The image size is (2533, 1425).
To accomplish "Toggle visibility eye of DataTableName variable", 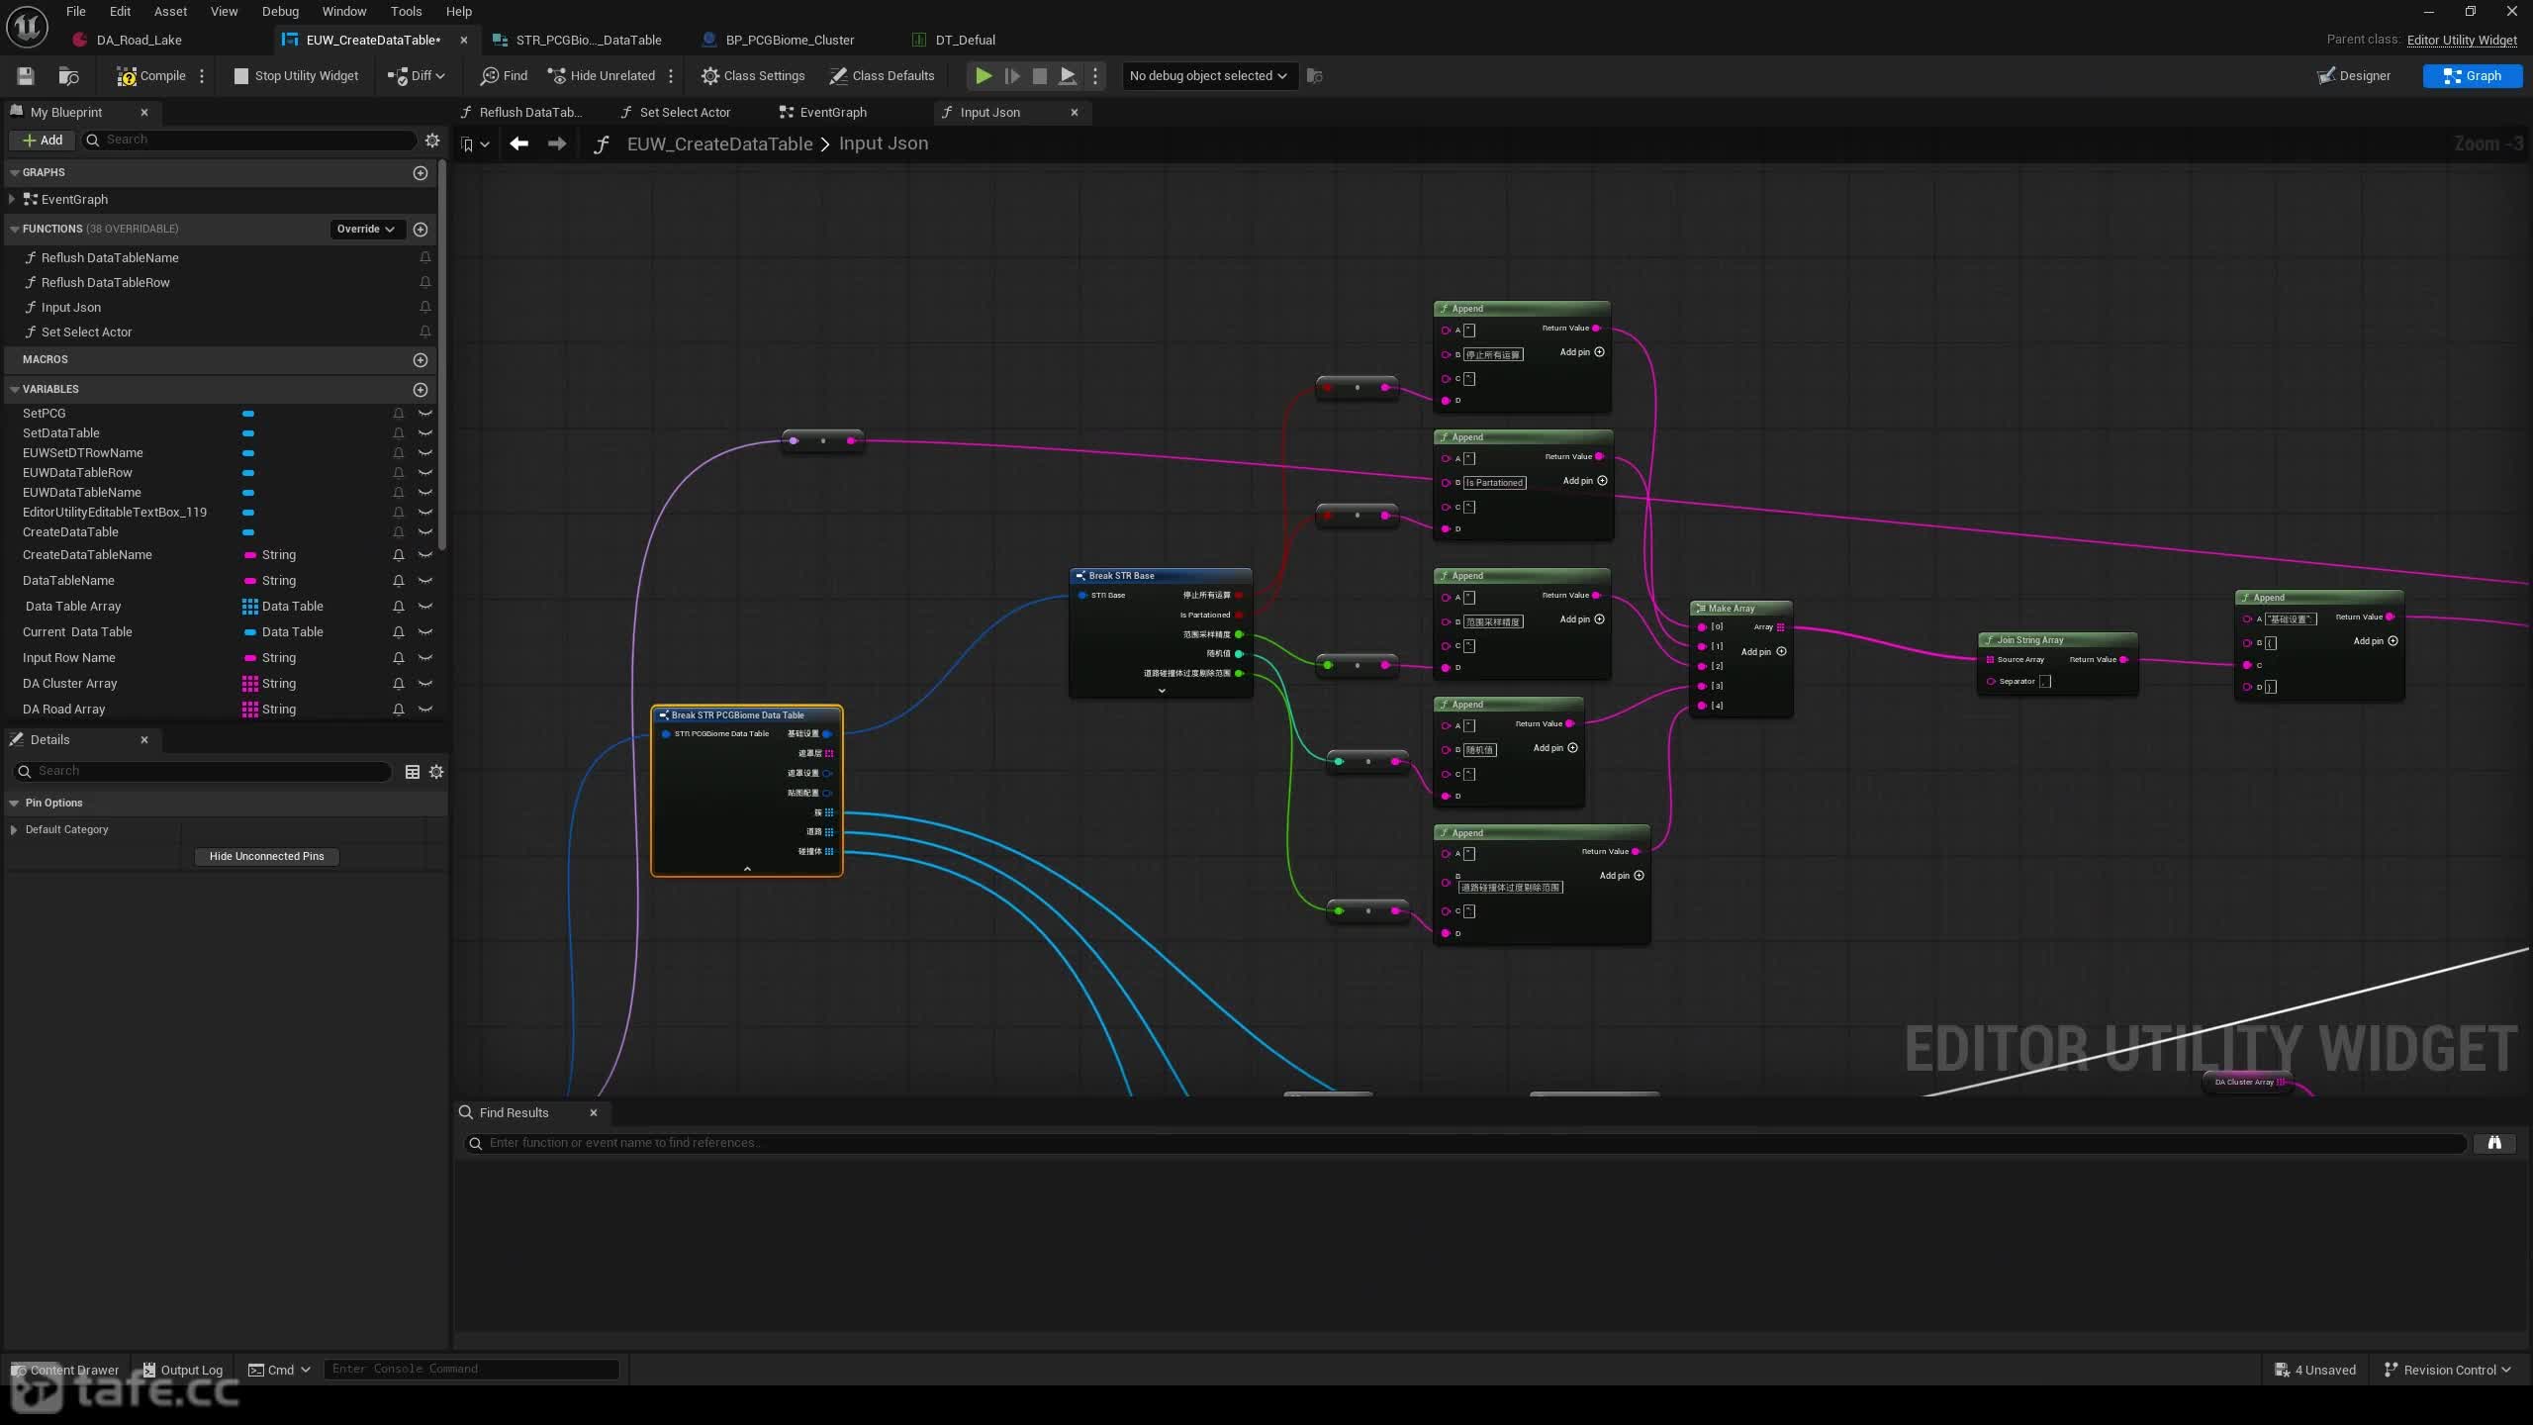I will 425,581.
